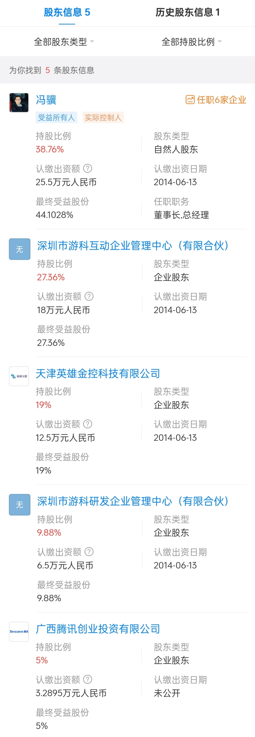Viewport: 255px width, 737px height.
Task: Open 天津英雄金控科技有限公司 link
Action: click(x=98, y=373)
